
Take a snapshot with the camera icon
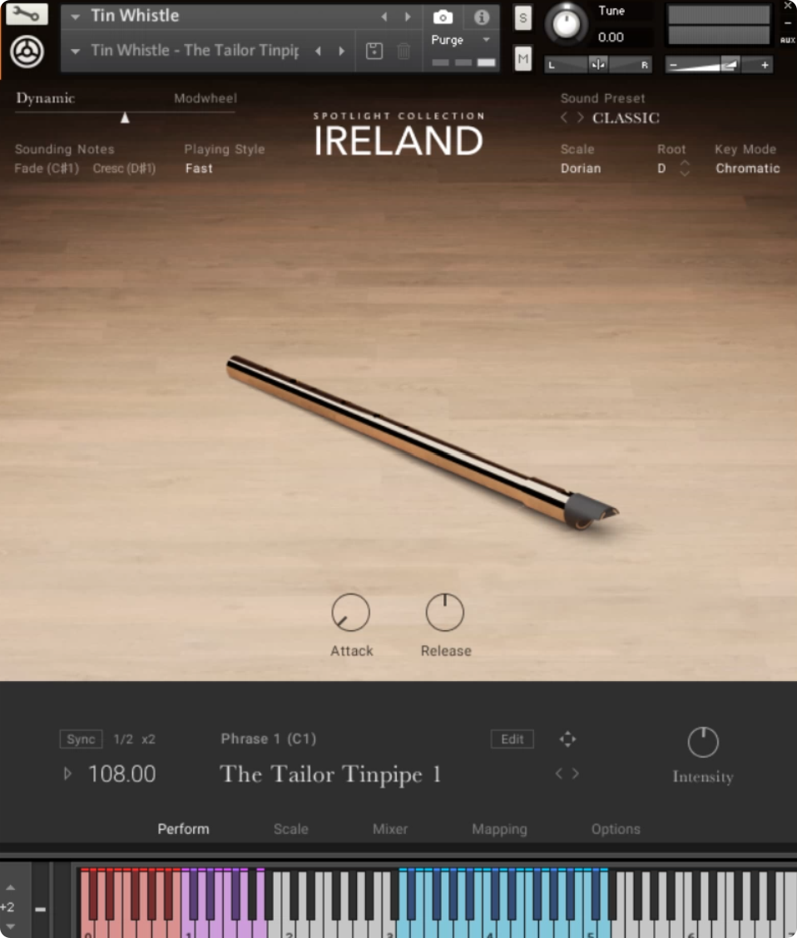tap(443, 17)
